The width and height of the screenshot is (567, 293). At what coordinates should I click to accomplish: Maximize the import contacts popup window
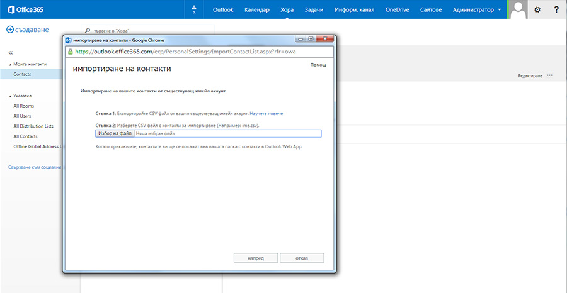(310, 38)
